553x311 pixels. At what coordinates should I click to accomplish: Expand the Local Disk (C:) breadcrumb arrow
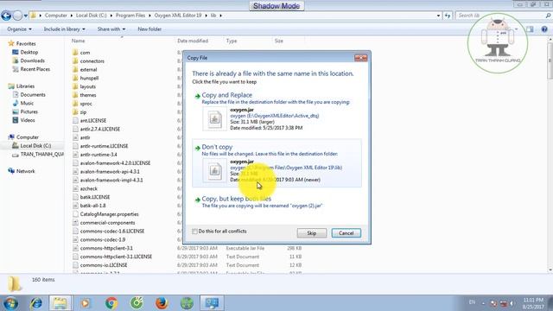(x=111, y=16)
